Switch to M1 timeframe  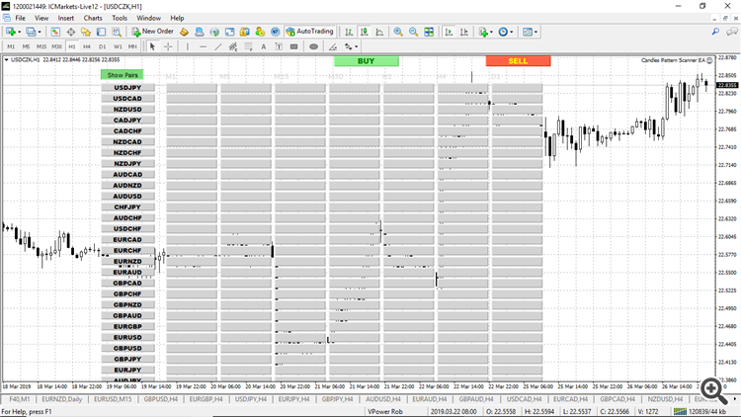pyautogui.click(x=11, y=46)
